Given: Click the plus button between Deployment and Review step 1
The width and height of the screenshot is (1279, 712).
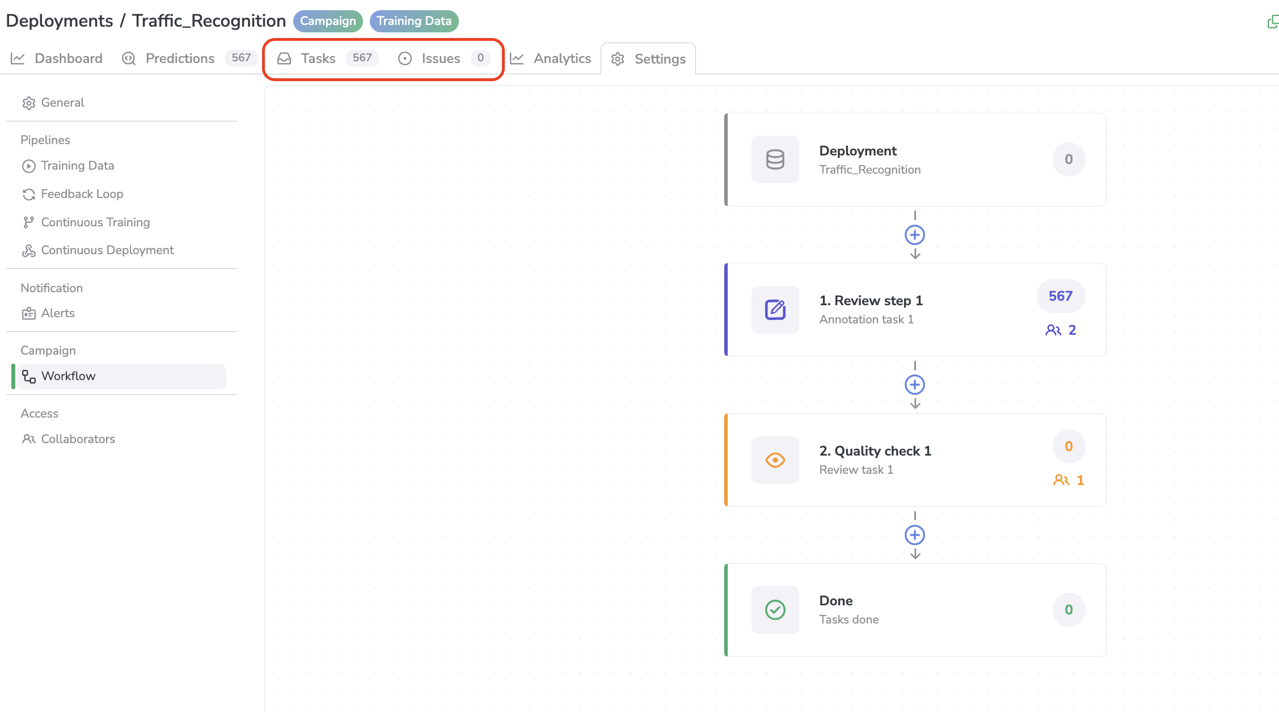Looking at the screenshot, I should [x=915, y=235].
